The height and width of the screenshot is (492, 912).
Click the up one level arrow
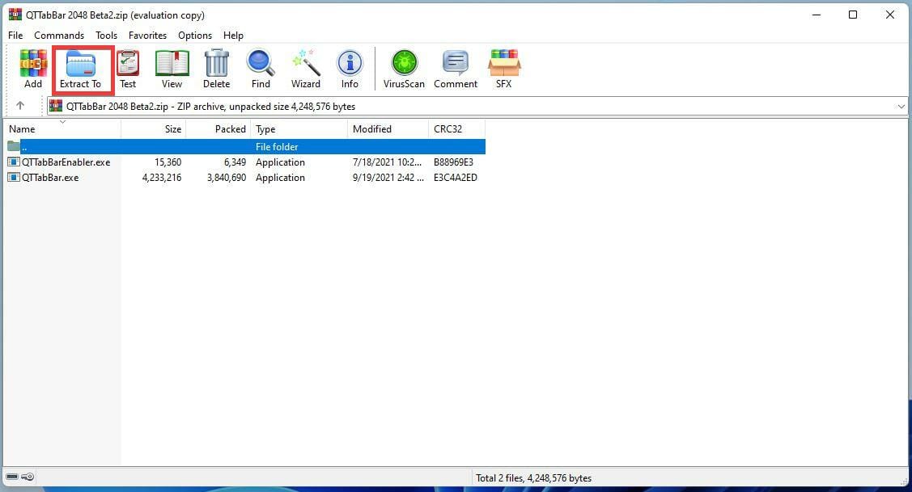(x=18, y=106)
